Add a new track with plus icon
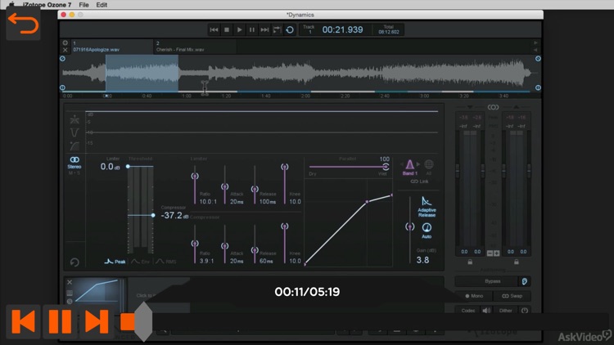Screen dimensions: 614x345 (x=65, y=43)
